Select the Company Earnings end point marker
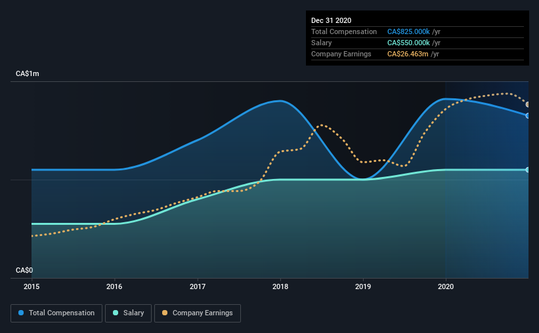The image size is (539, 333). pos(528,104)
